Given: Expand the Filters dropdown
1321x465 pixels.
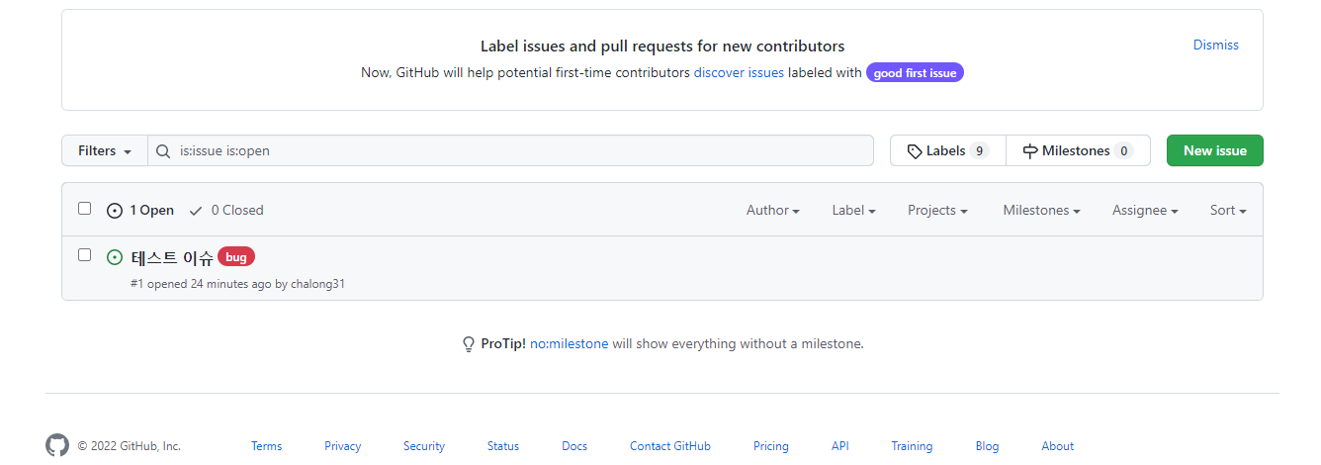Looking at the screenshot, I should pos(105,151).
